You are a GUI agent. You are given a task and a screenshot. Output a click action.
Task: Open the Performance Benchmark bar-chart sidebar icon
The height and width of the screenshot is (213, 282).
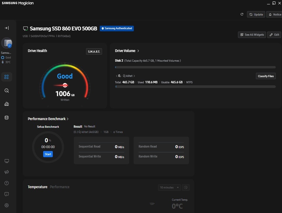[6, 104]
